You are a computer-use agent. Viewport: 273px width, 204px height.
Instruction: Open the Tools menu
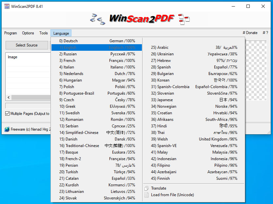click(43, 33)
